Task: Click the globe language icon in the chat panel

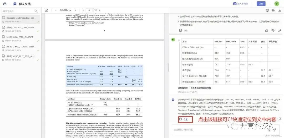Action: pyautogui.click(x=267, y=10)
